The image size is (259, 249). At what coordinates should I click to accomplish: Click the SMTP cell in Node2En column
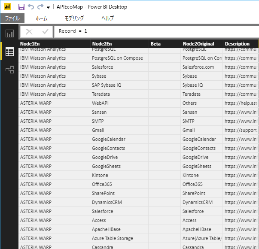[x=119, y=121]
